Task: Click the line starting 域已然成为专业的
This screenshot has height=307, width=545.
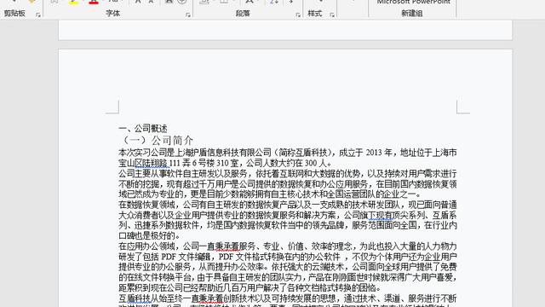Action: [270, 194]
